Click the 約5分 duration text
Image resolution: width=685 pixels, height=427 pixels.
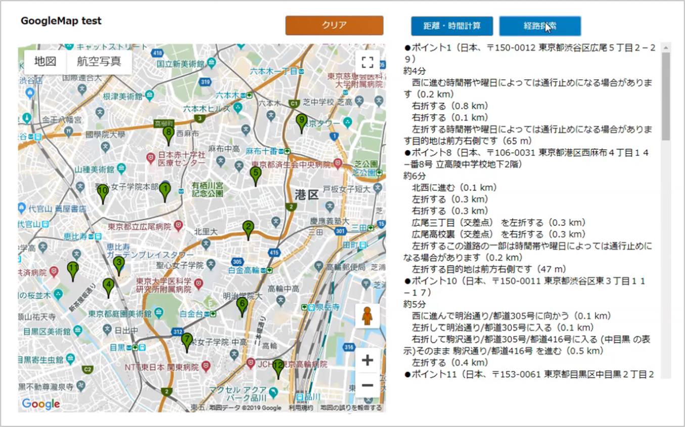click(415, 304)
